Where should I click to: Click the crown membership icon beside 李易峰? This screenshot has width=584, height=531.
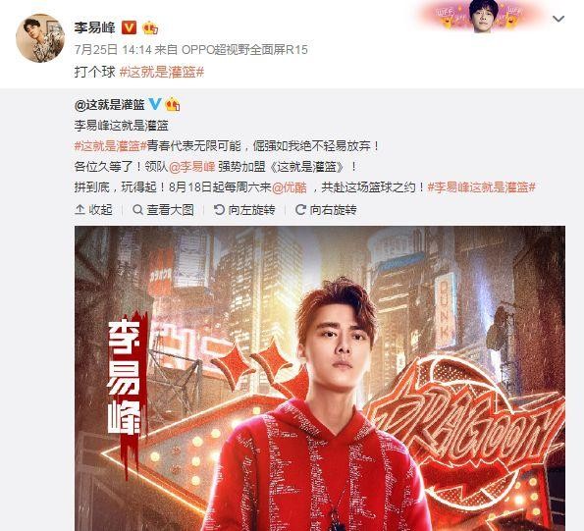pyautogui.click(x=150, y=27)
